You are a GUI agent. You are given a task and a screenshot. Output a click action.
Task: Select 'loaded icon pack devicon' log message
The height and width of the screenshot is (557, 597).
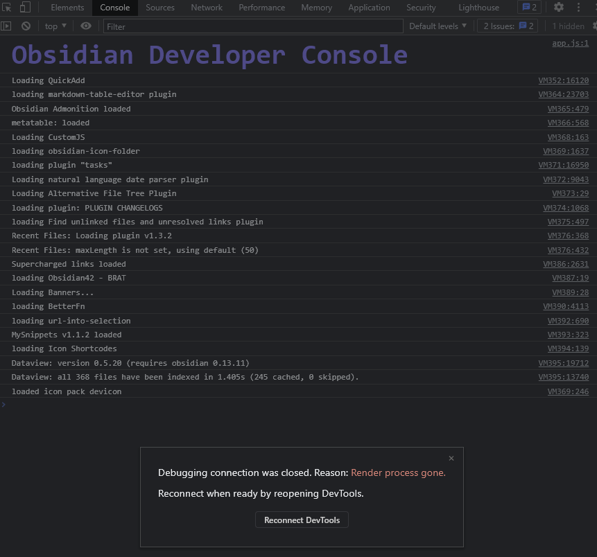coord(67,391)
